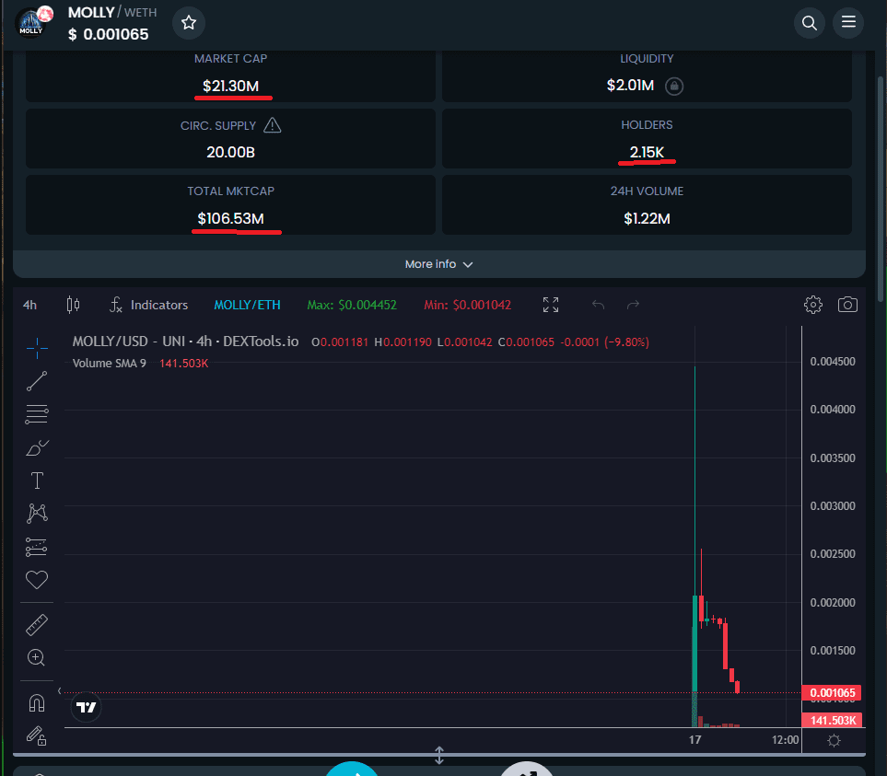Toggle magnet snapping mode
The image size is (887, 776).
click(x=36, y=702)
